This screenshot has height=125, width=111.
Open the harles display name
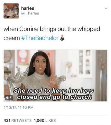(28, 8)
